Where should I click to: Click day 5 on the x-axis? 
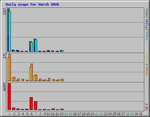point(27,114)
